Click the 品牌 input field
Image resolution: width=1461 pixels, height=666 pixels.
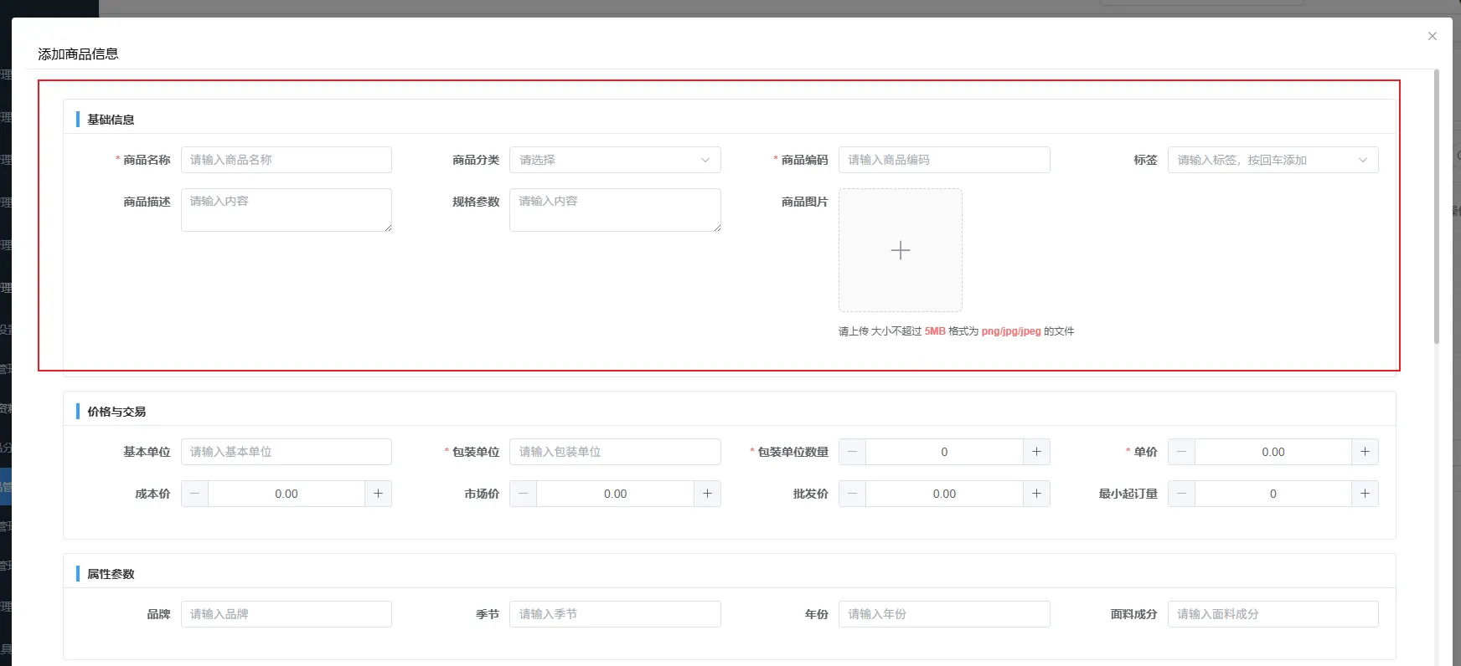pyautogui.click(x=286, y=614)
